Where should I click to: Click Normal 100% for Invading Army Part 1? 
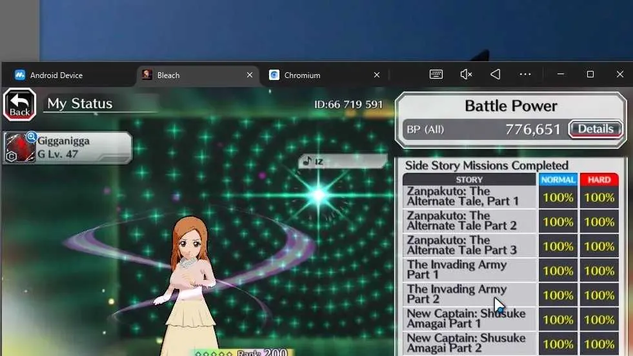click(x=558, y=270)
